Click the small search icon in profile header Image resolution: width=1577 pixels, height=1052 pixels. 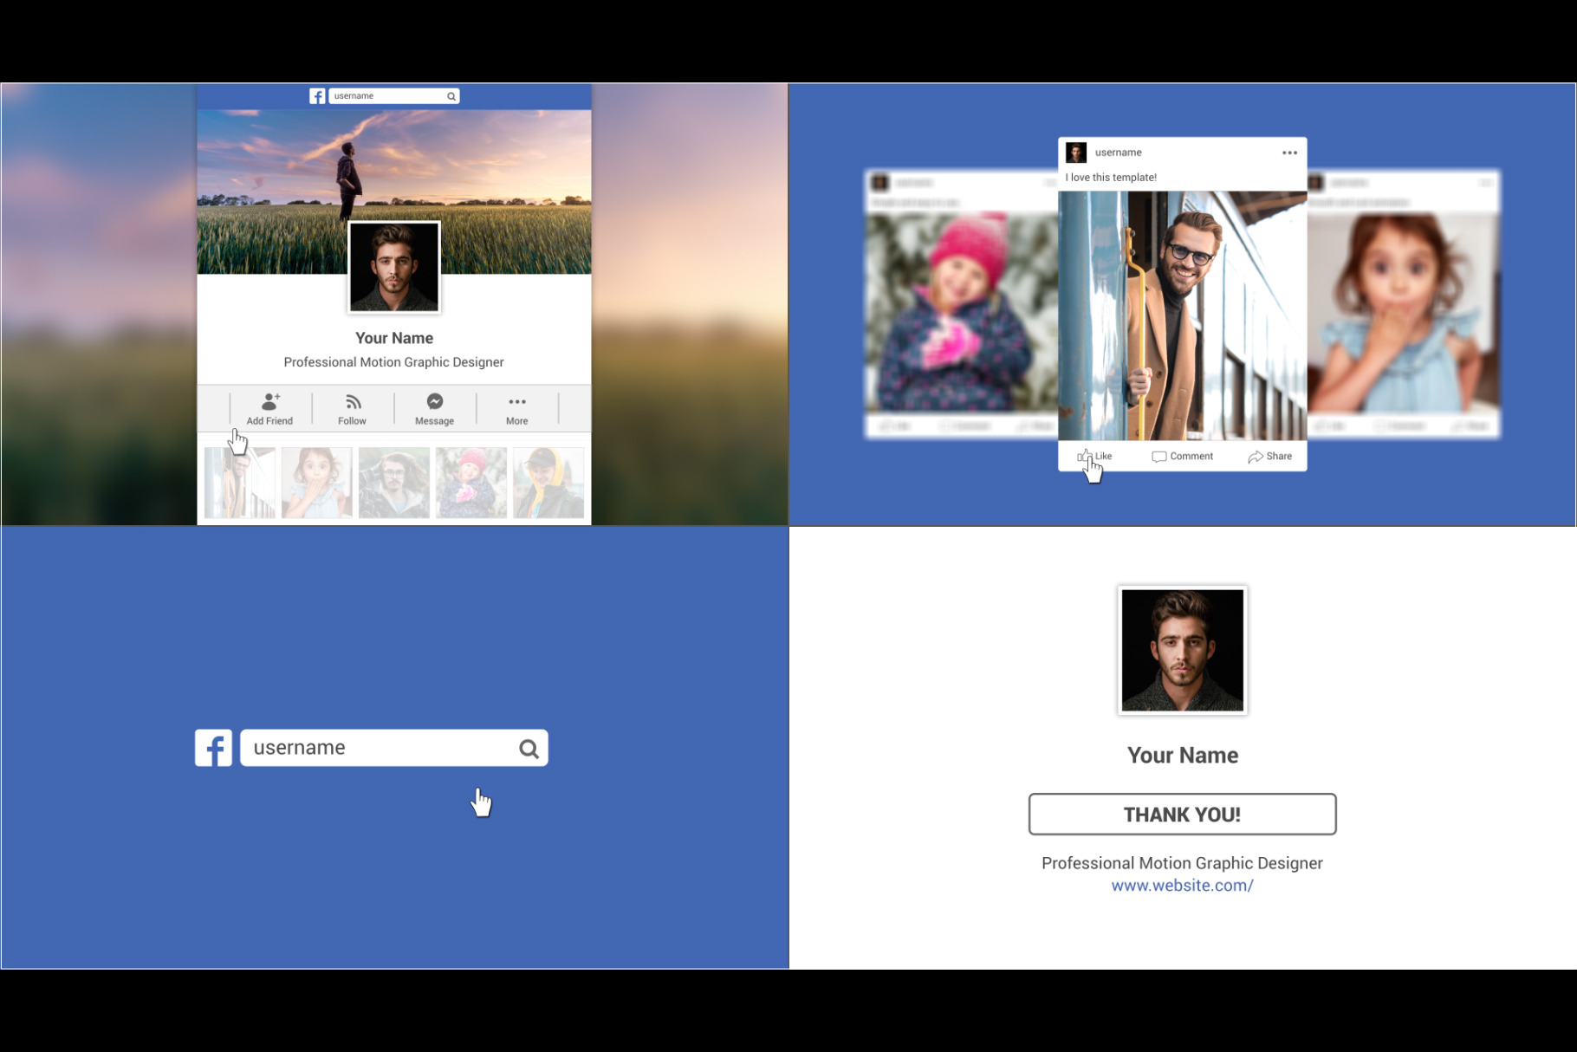[x=451, y=96]
